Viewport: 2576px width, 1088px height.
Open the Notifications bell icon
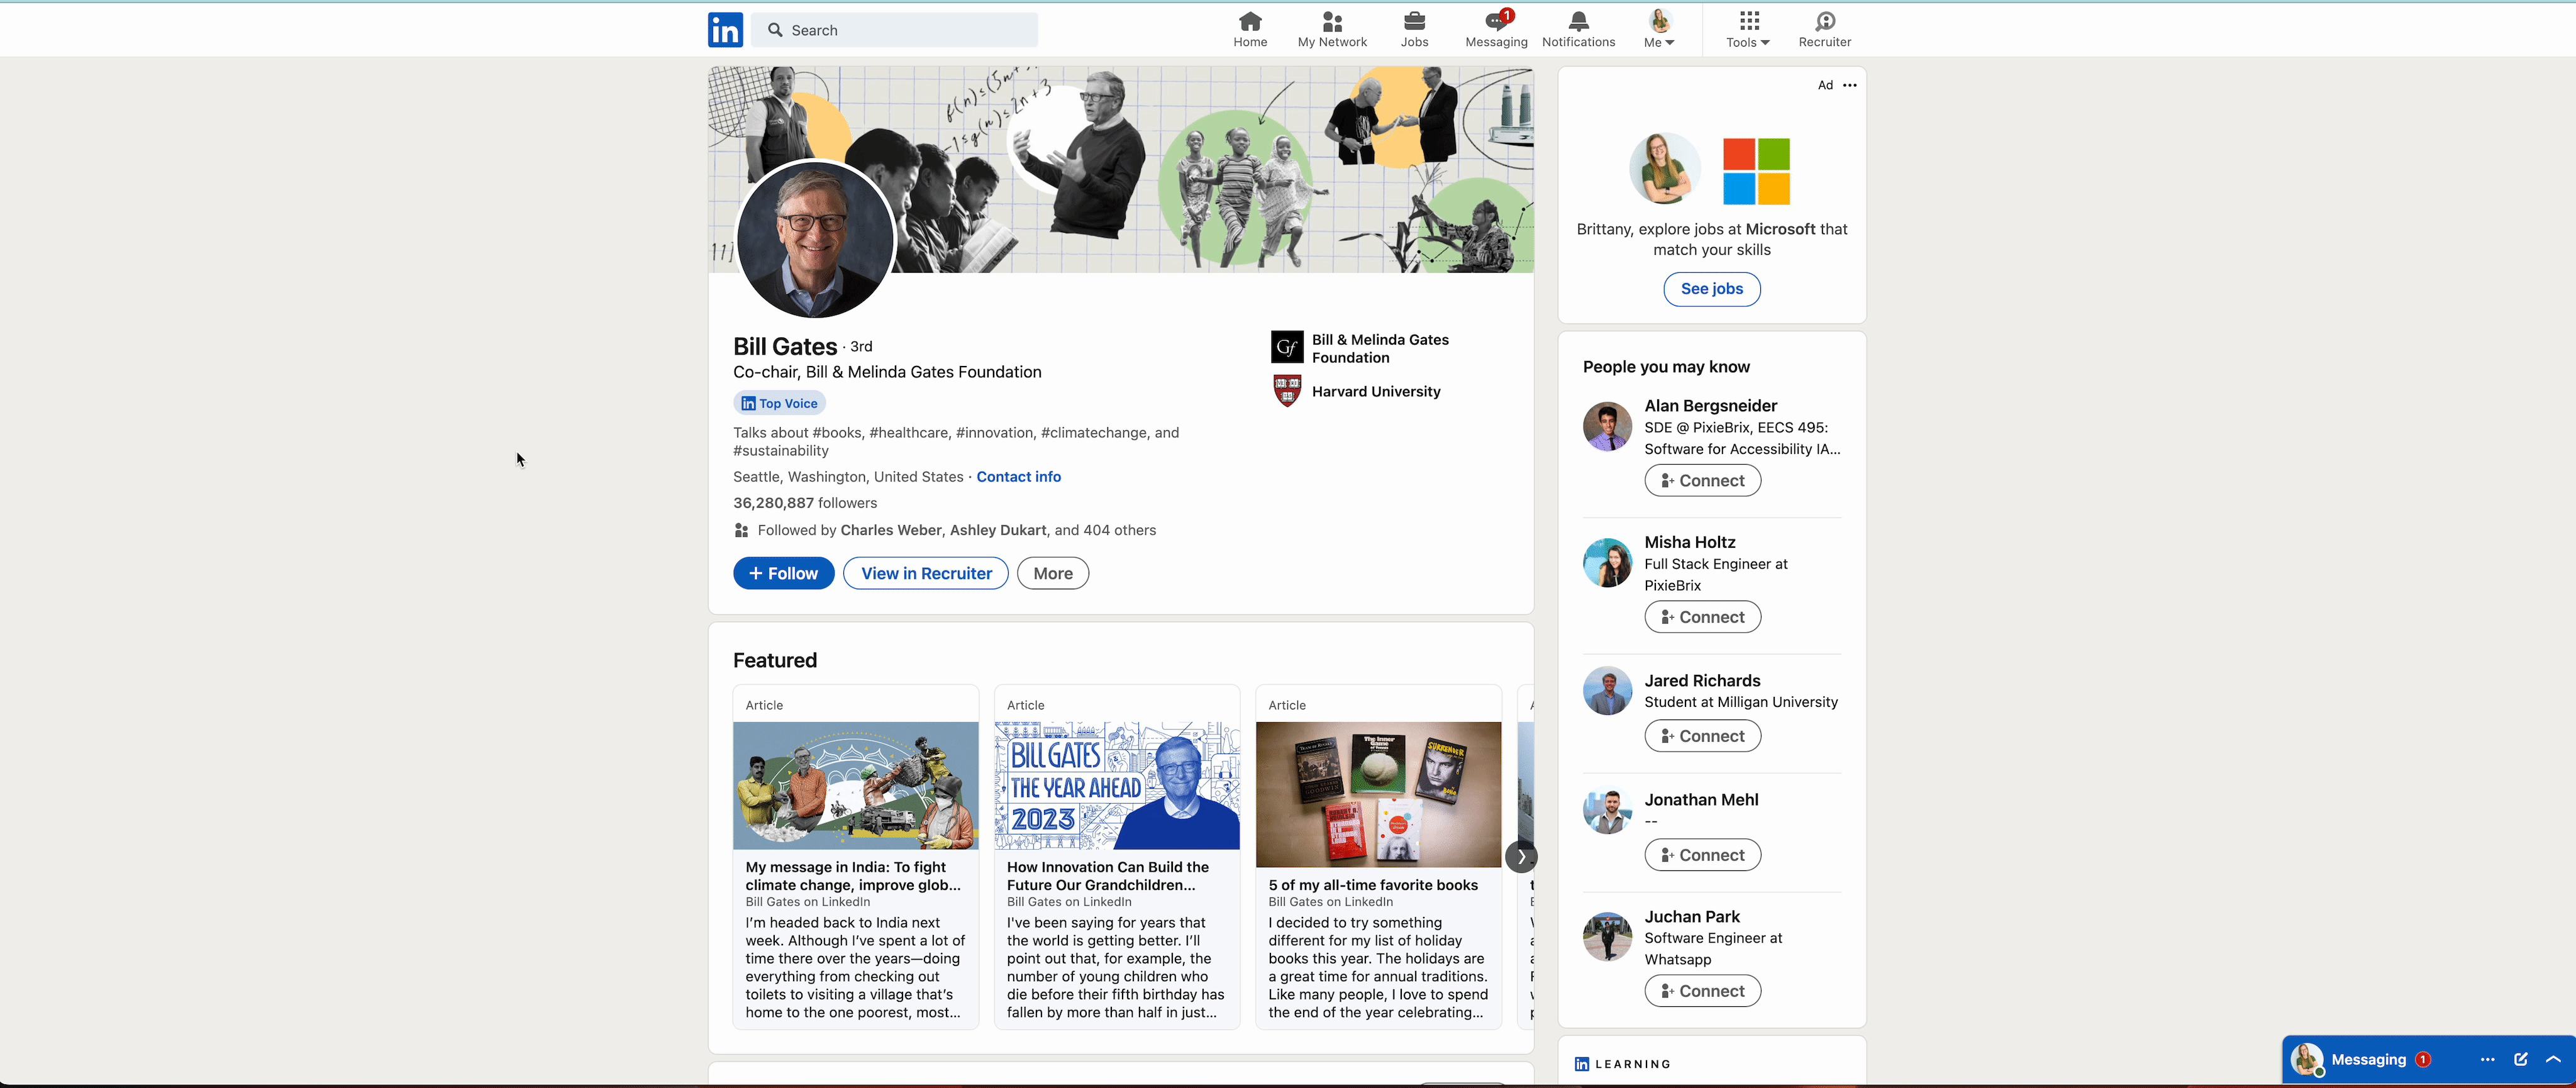tap(1578, 30)
